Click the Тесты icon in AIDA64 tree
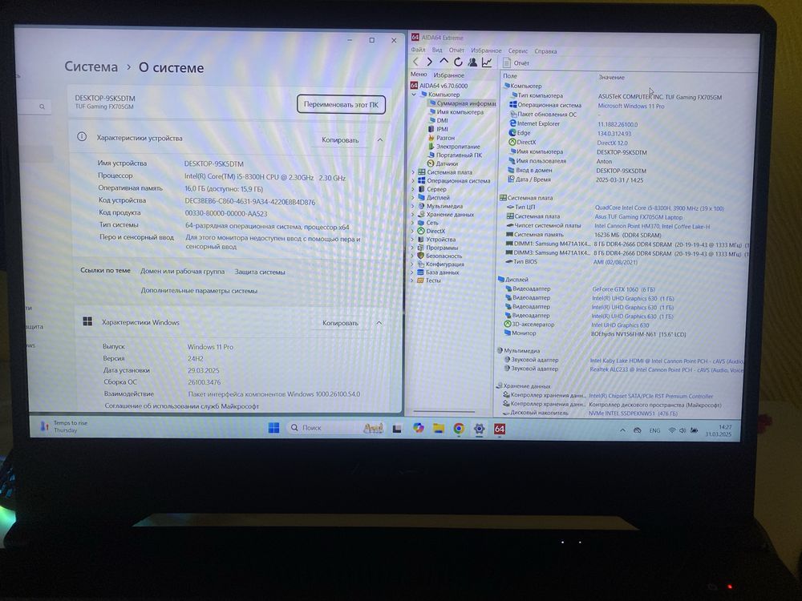 point(420,280)
